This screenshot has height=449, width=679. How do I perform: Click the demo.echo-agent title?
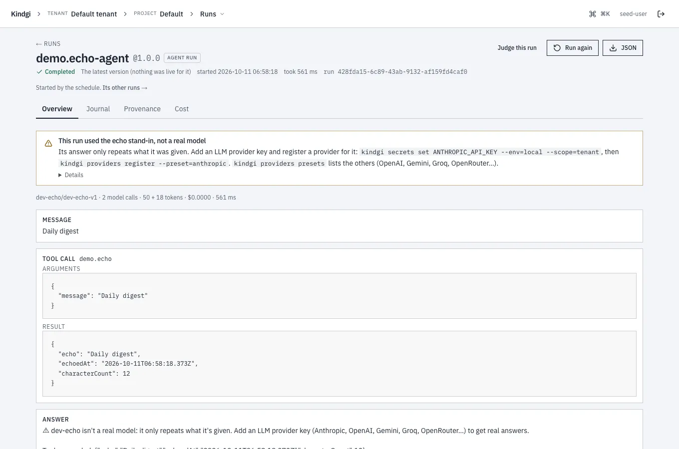tap(82, 58)
